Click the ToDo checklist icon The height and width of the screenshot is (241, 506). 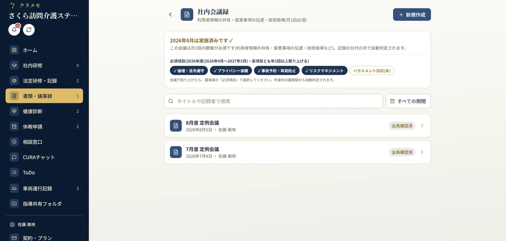click(14, 172)
